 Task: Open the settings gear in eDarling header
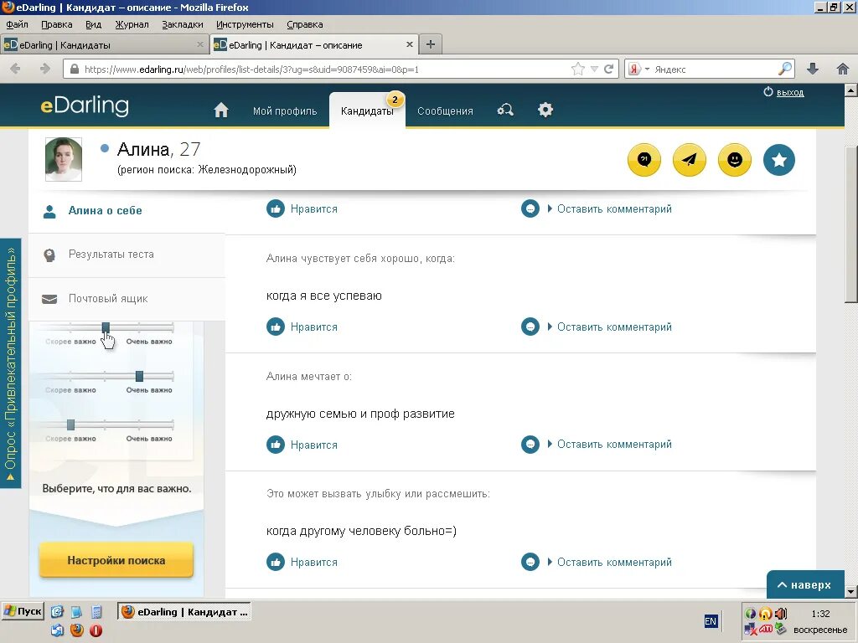[545, 110]
